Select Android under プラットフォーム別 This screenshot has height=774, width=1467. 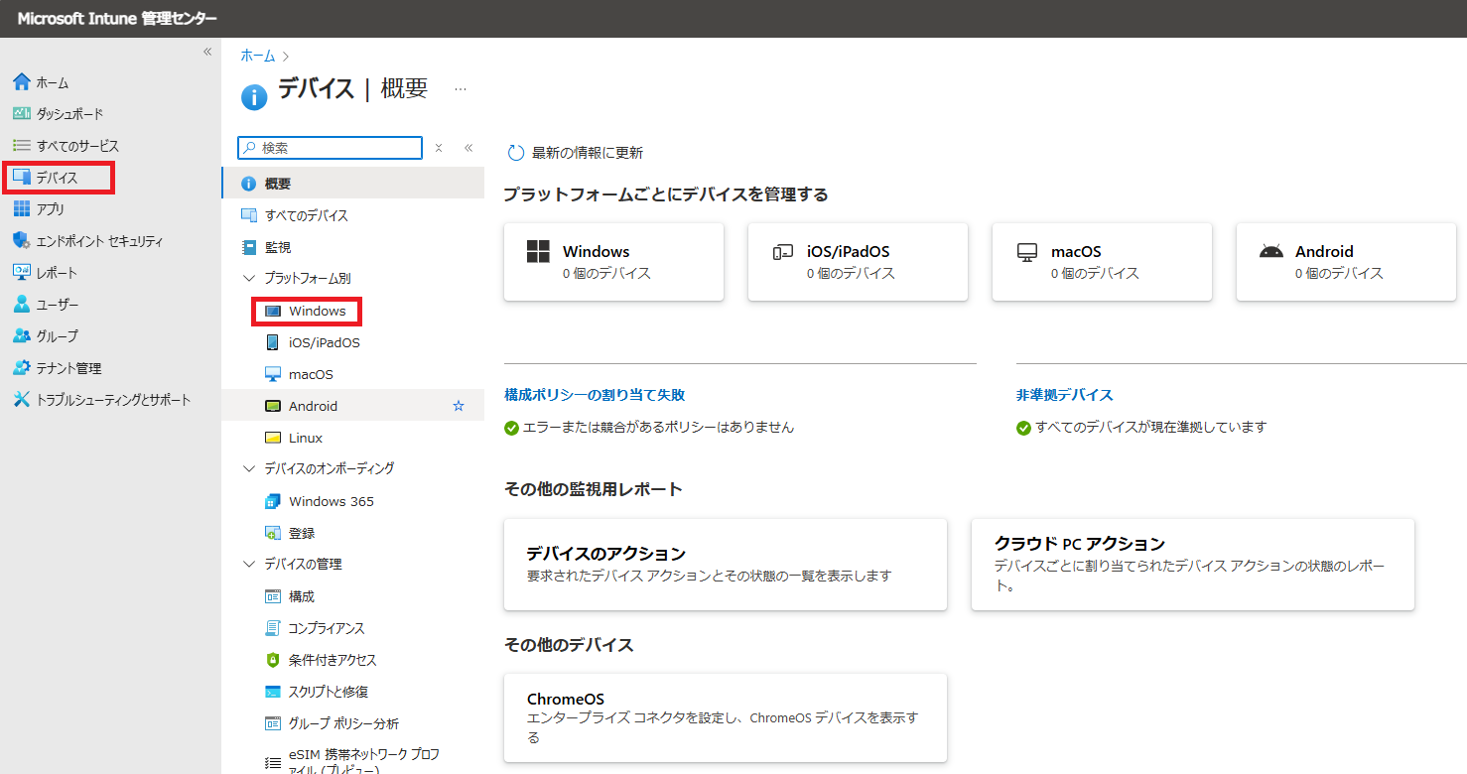point(352,406)
